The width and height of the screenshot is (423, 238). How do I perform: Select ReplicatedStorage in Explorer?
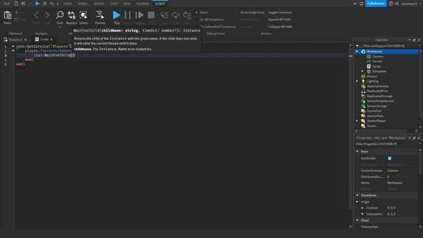379,96
